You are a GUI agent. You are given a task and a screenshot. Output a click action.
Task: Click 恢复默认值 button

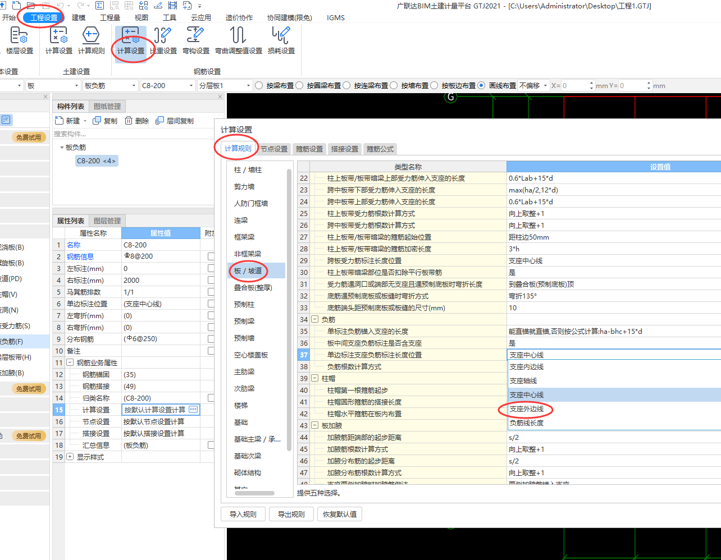pyautogui.click(x=339, y=514)
